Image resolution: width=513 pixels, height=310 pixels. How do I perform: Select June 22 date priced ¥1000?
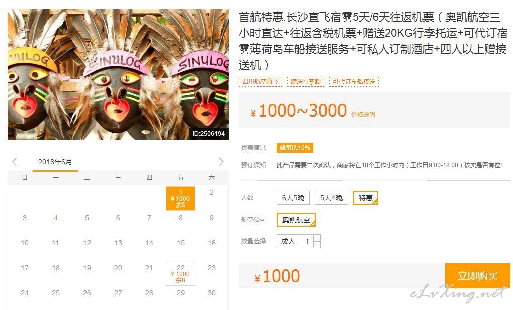180,274
